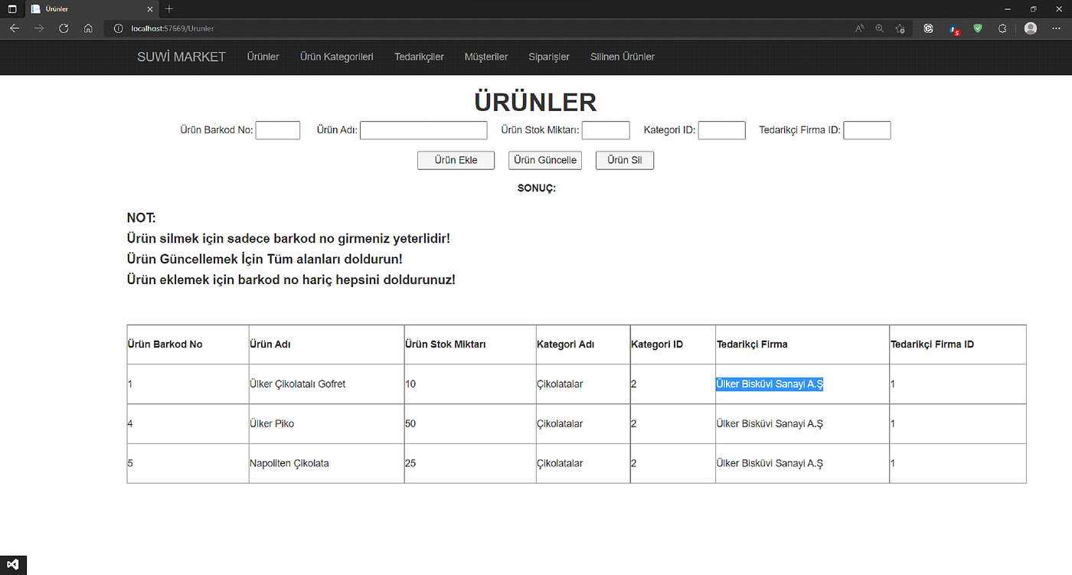This screenshot has width=1072, height=575.
Task: Go back with the browser back arrow
Action: tap(15, 28)
